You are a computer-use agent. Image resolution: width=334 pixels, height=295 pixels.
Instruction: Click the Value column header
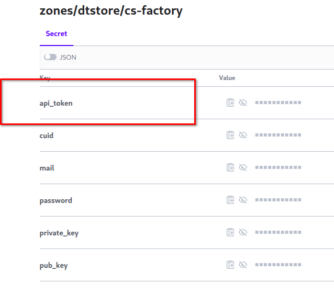(227, 78)
